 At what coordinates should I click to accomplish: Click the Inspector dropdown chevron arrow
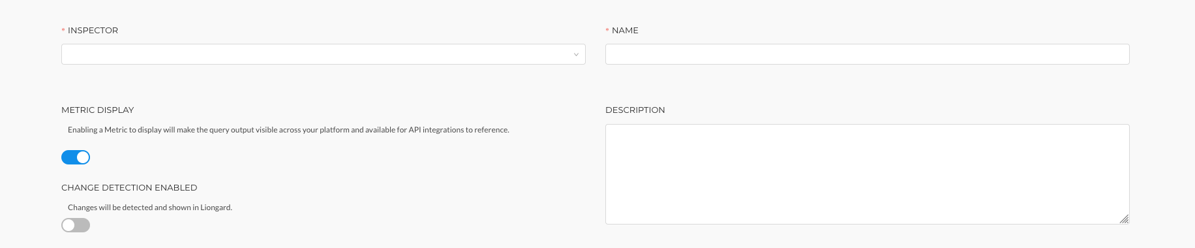pyautogui.click(x=576, y=55)
